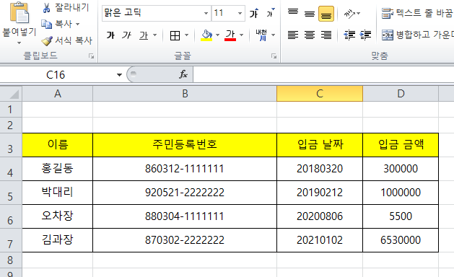
Task: Open the fill color dropdown arrow
Action: click(x=217, y=35)
